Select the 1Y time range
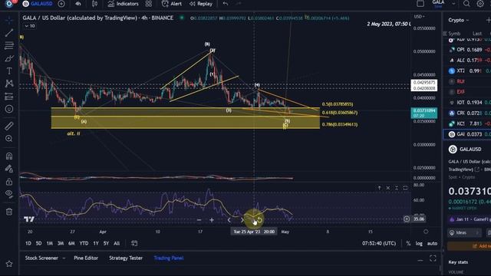 pyautogui.click(x=96, y=243)
